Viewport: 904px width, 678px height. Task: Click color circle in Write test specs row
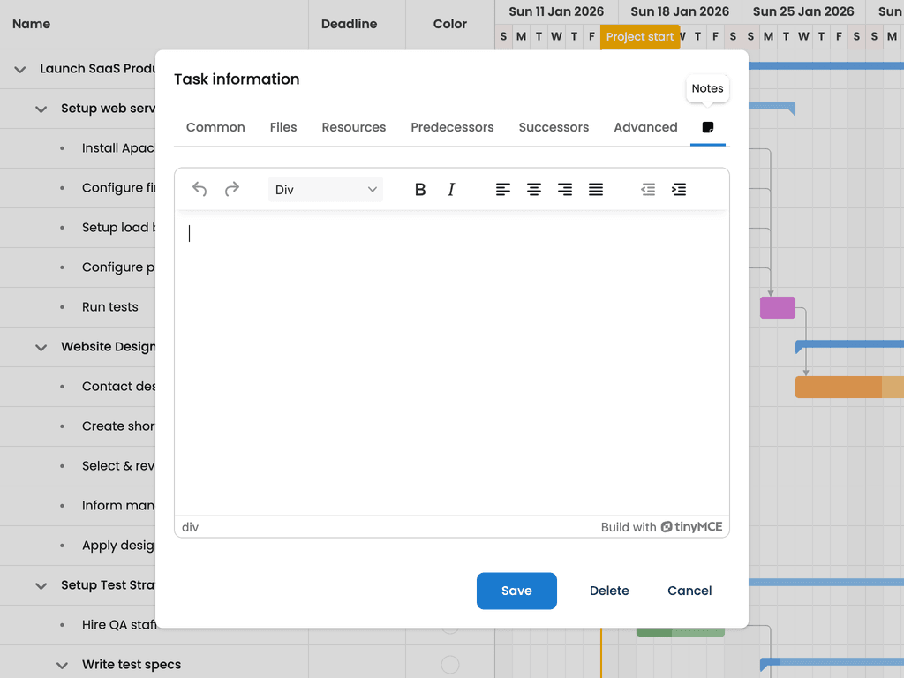tap(450, 665)
